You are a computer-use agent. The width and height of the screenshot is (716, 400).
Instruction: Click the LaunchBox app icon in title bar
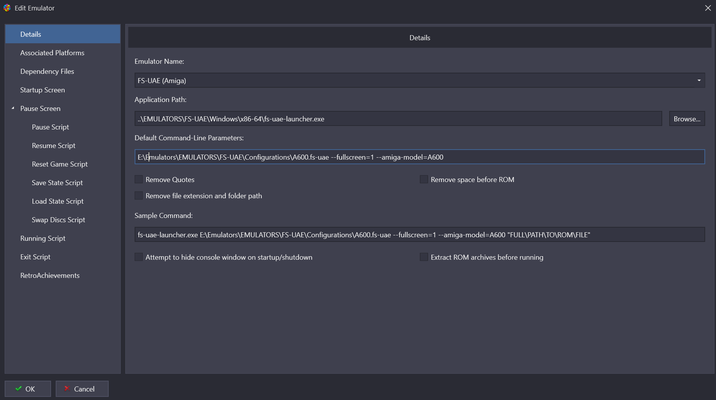click(7, 8)
